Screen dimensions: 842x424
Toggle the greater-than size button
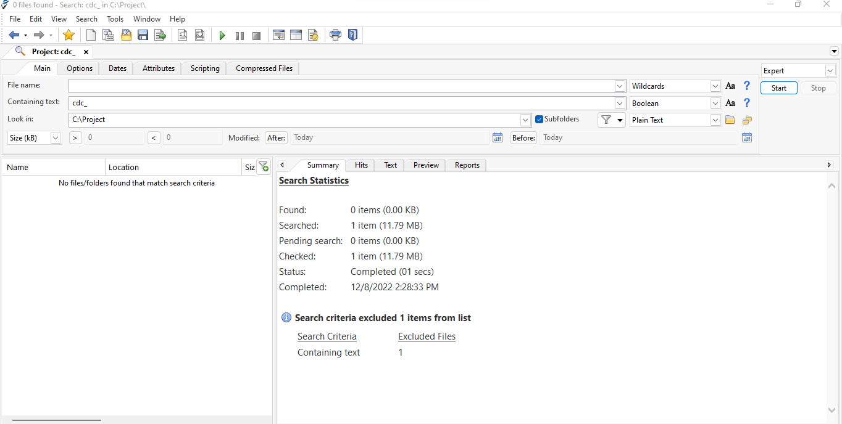(x=75, y=138)
